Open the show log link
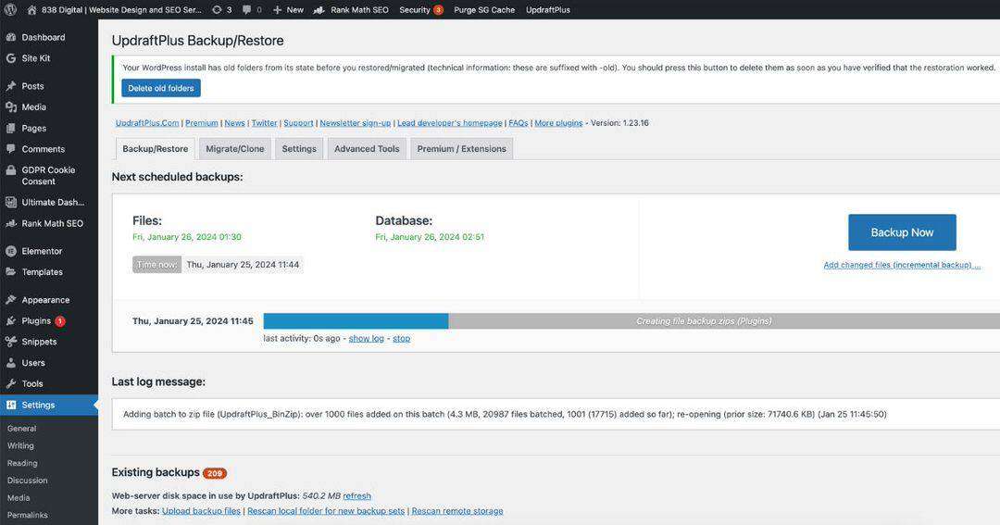Viewport: 1000px width, 525px height. pos(366,338)
